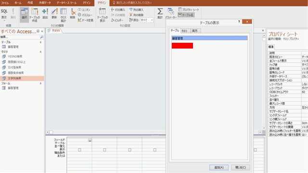Toggle the second column's Show checkbox
This screenshot has height=173, width=308.
click(105, 150)
